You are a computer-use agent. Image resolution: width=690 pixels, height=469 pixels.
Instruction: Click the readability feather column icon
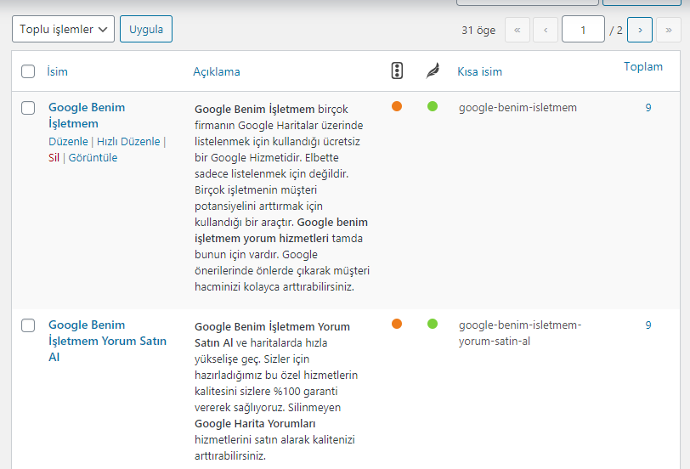pyautogui.click(x=433, y=71)
